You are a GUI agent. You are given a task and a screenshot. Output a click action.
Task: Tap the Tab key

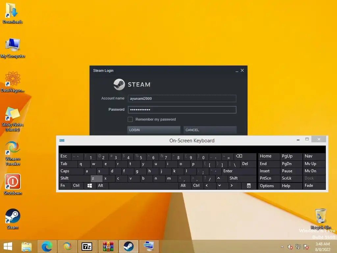click(x=68, y=164)
